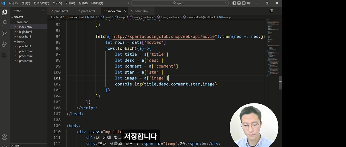Open the 터미널(T) menu
Screen dimensions: 346x147
(97, 3)
